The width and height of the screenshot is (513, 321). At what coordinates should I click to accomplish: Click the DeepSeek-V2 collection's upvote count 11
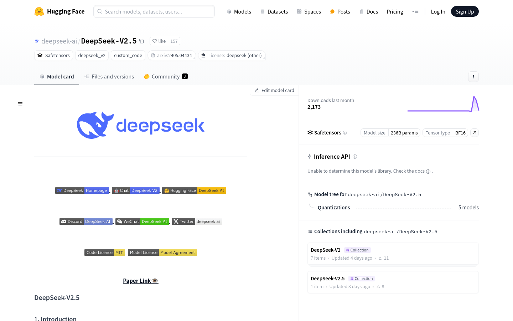(x=384, y=258)
